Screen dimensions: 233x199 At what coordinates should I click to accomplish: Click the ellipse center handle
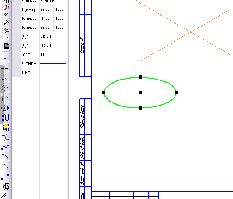point(140,92)
